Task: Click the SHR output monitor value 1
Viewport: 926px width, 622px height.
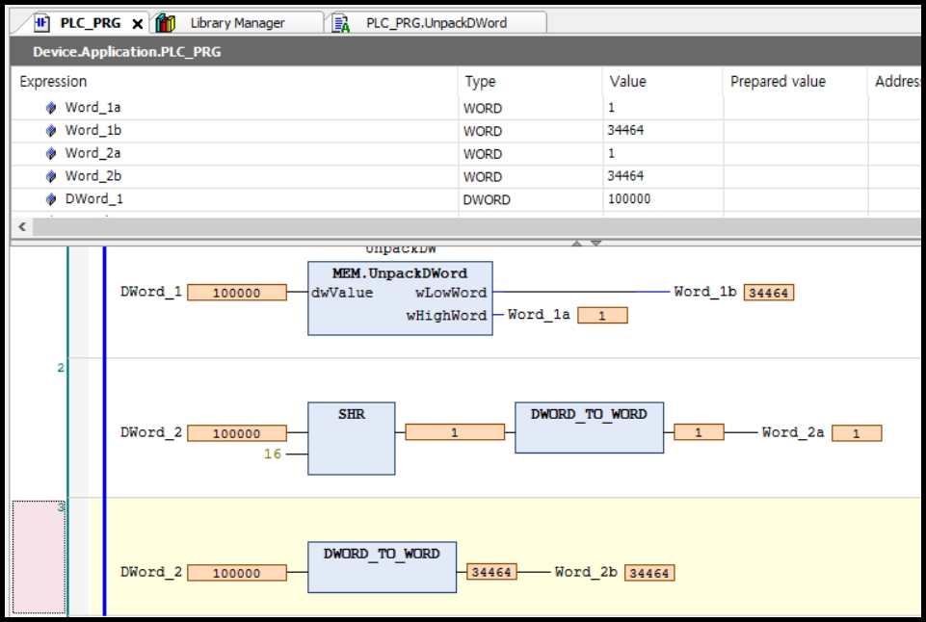Action: [455, 432]
